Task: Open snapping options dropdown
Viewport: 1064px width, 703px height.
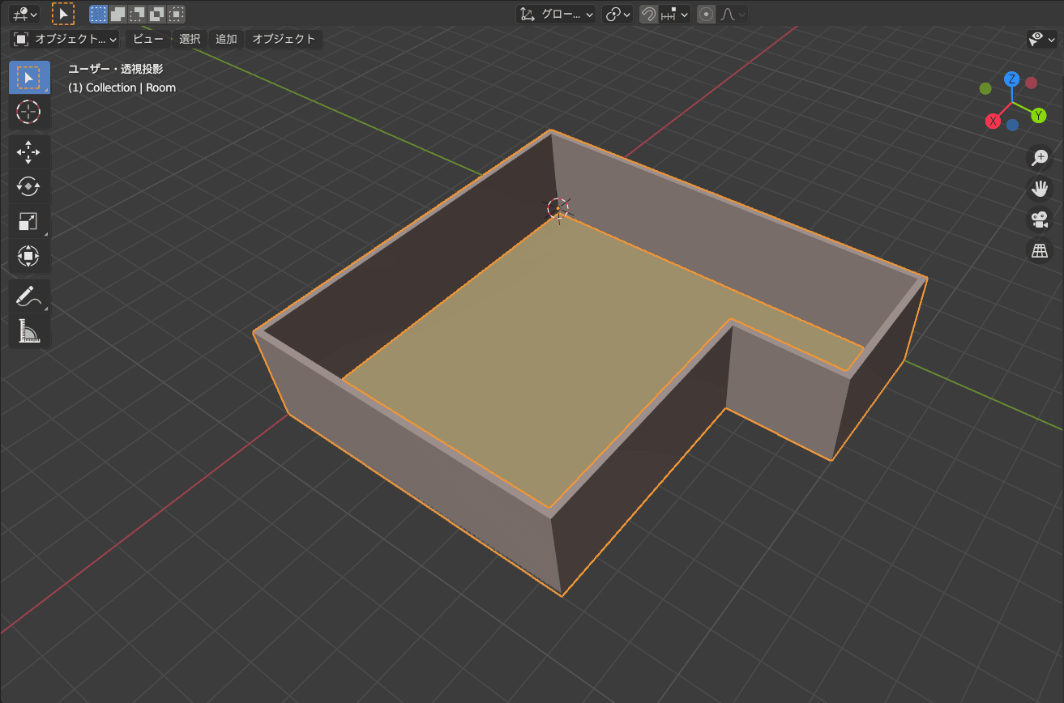Action: coord(674,14)
